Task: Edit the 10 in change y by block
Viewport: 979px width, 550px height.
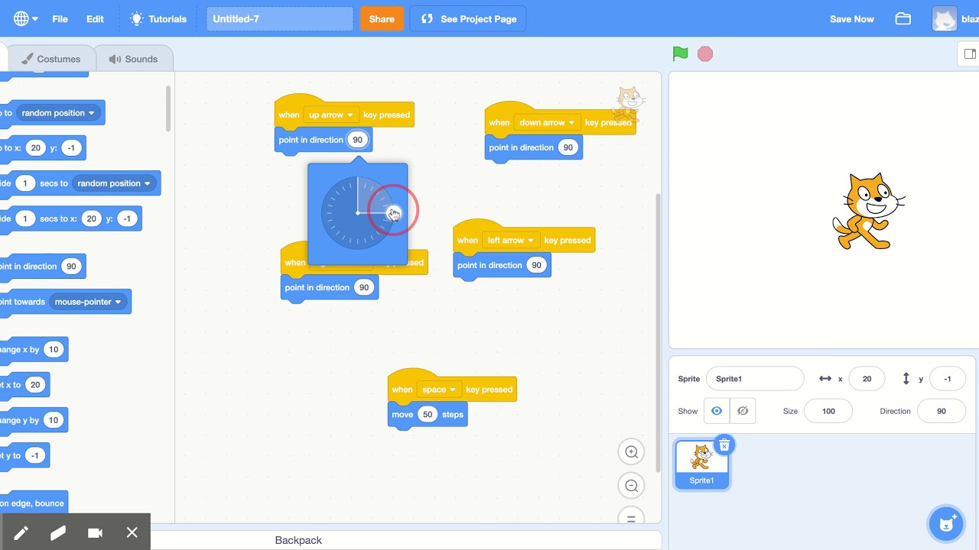Action: tap(54, 420)
